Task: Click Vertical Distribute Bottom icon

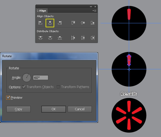Action: click(x=60, y=38)
